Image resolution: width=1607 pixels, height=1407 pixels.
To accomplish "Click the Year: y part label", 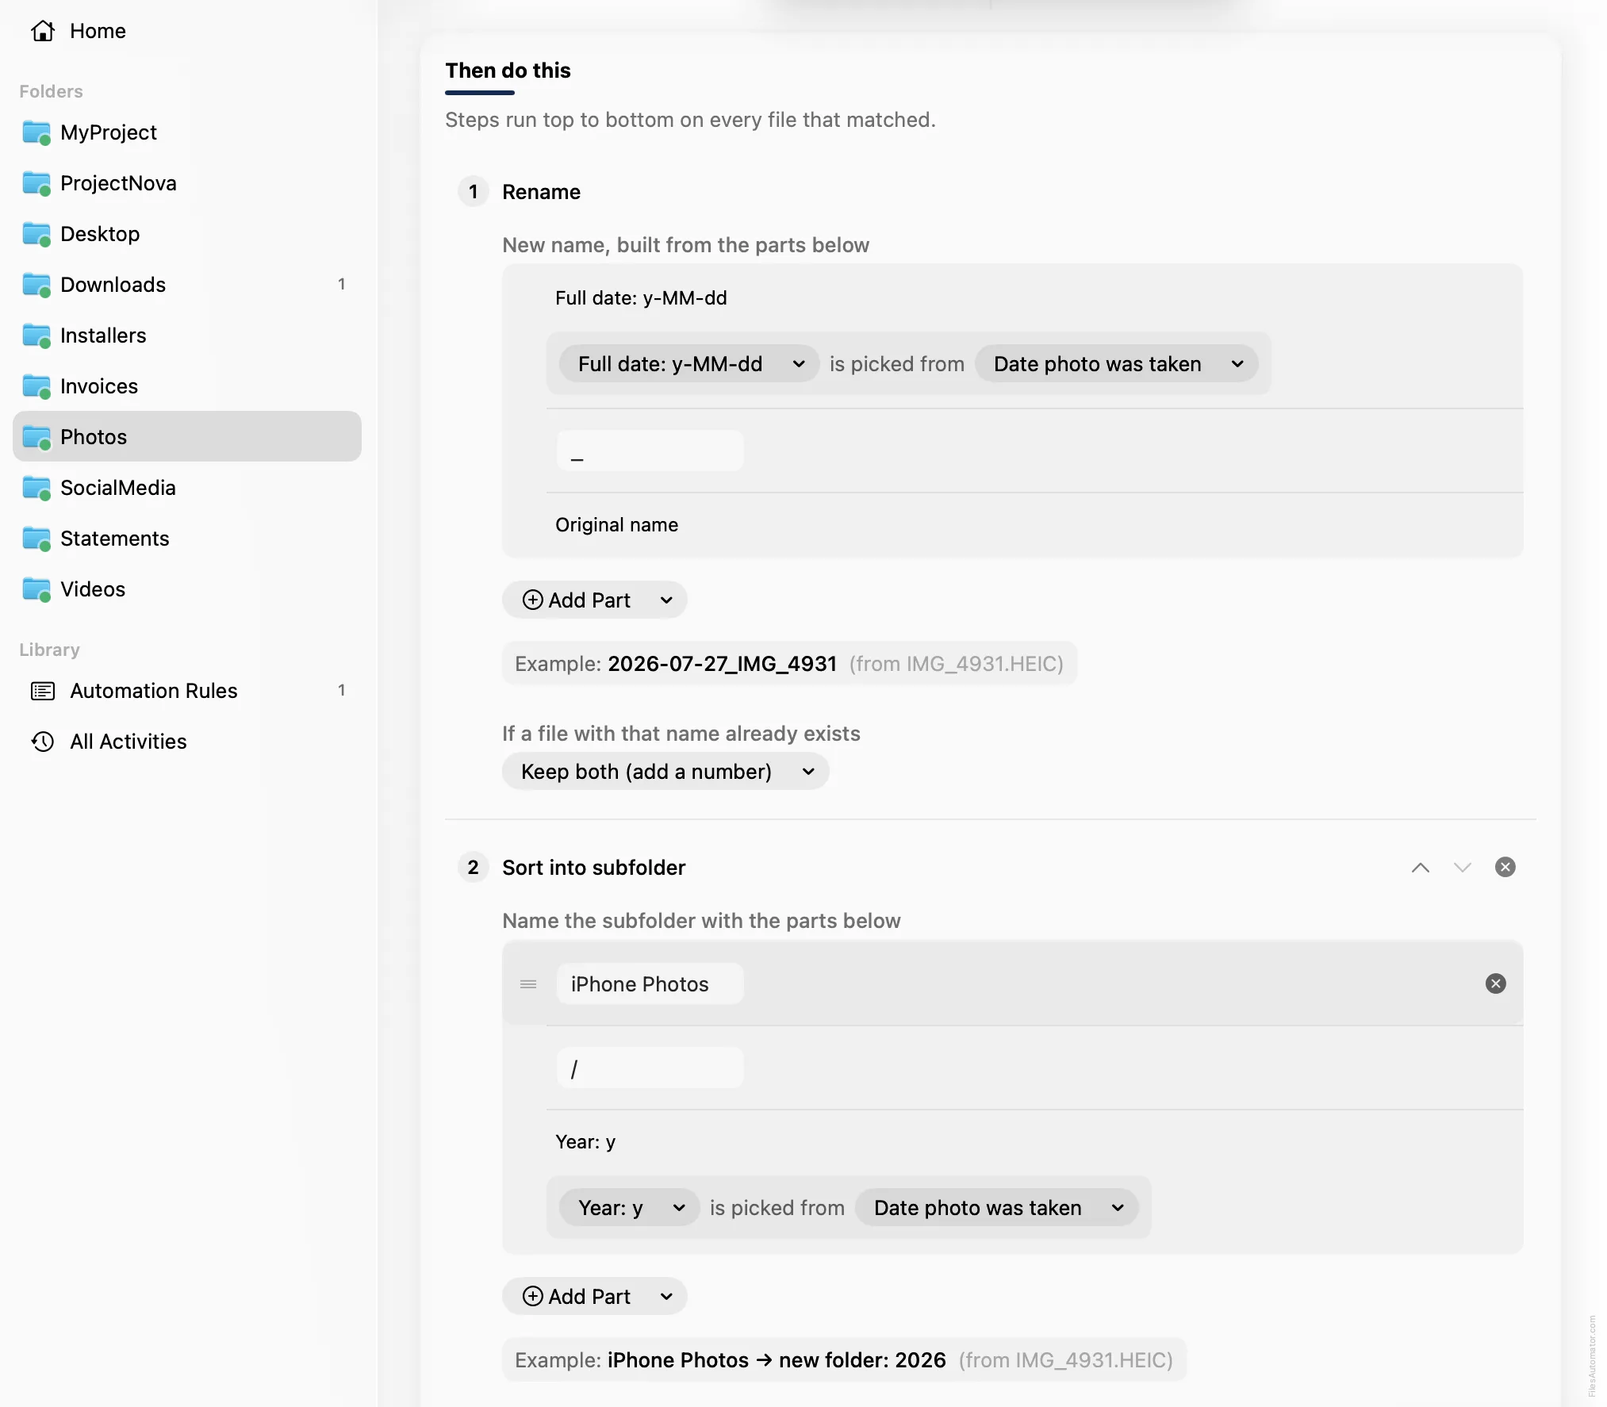I will pos(585,1142).
